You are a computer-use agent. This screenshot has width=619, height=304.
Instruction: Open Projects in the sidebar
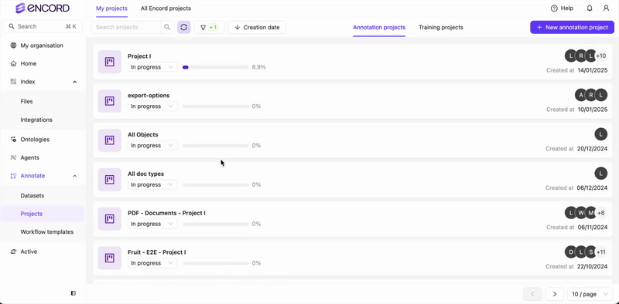click(43, 214)
